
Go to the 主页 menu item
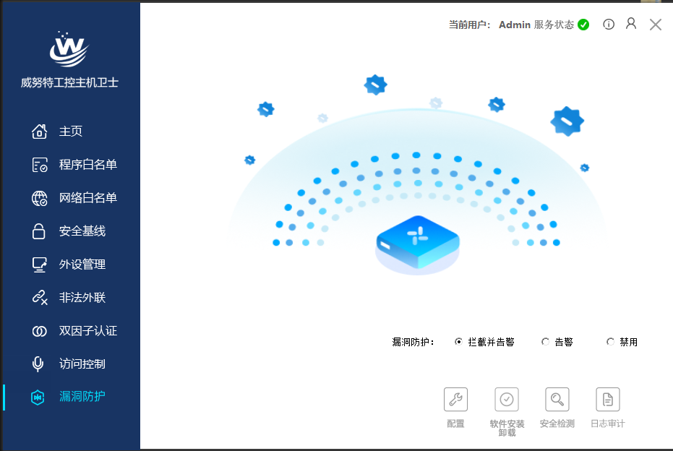coord(72,132)
